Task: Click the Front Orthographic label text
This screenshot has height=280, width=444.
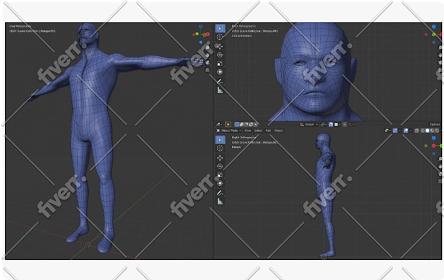Action: point(244,26)
